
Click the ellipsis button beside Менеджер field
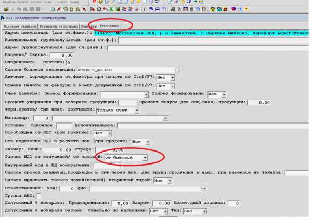pos(165,118)
